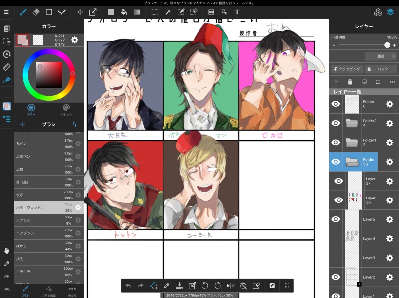The image size is (399, 298).
Task: Click the transparent background color swatch
Action: tap(38, 40)
